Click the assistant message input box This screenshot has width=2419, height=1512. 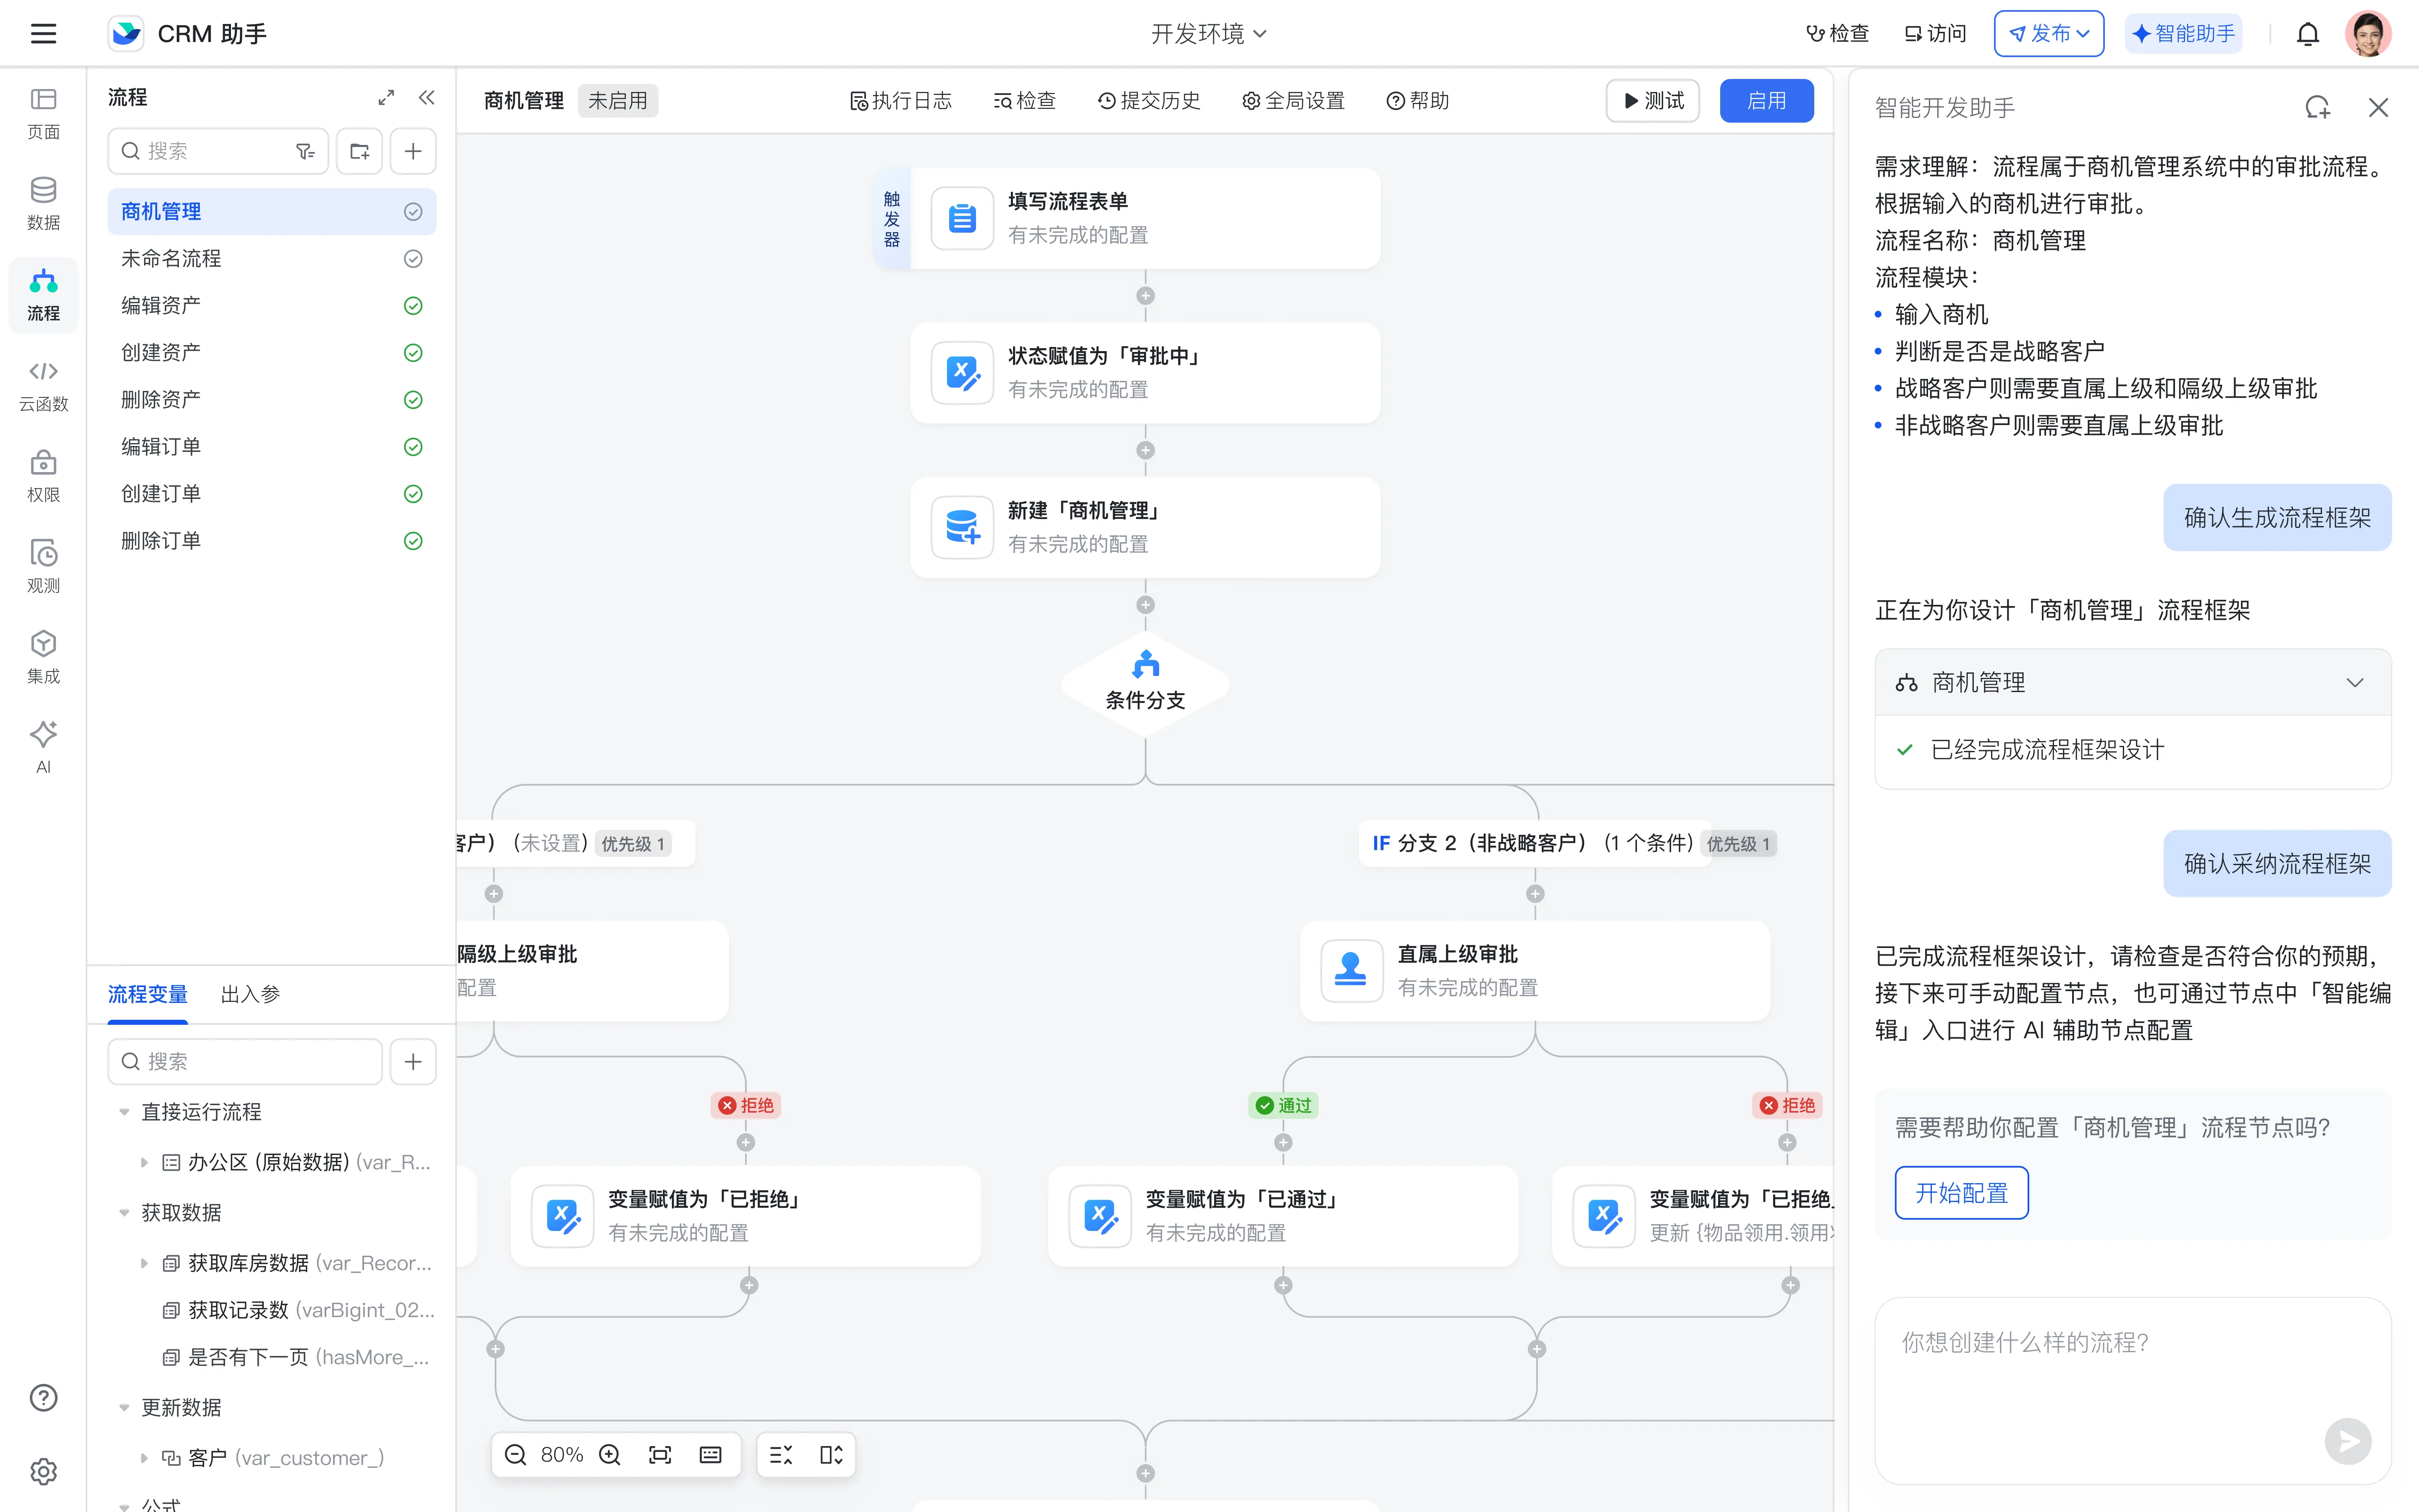[2132, 1390]
